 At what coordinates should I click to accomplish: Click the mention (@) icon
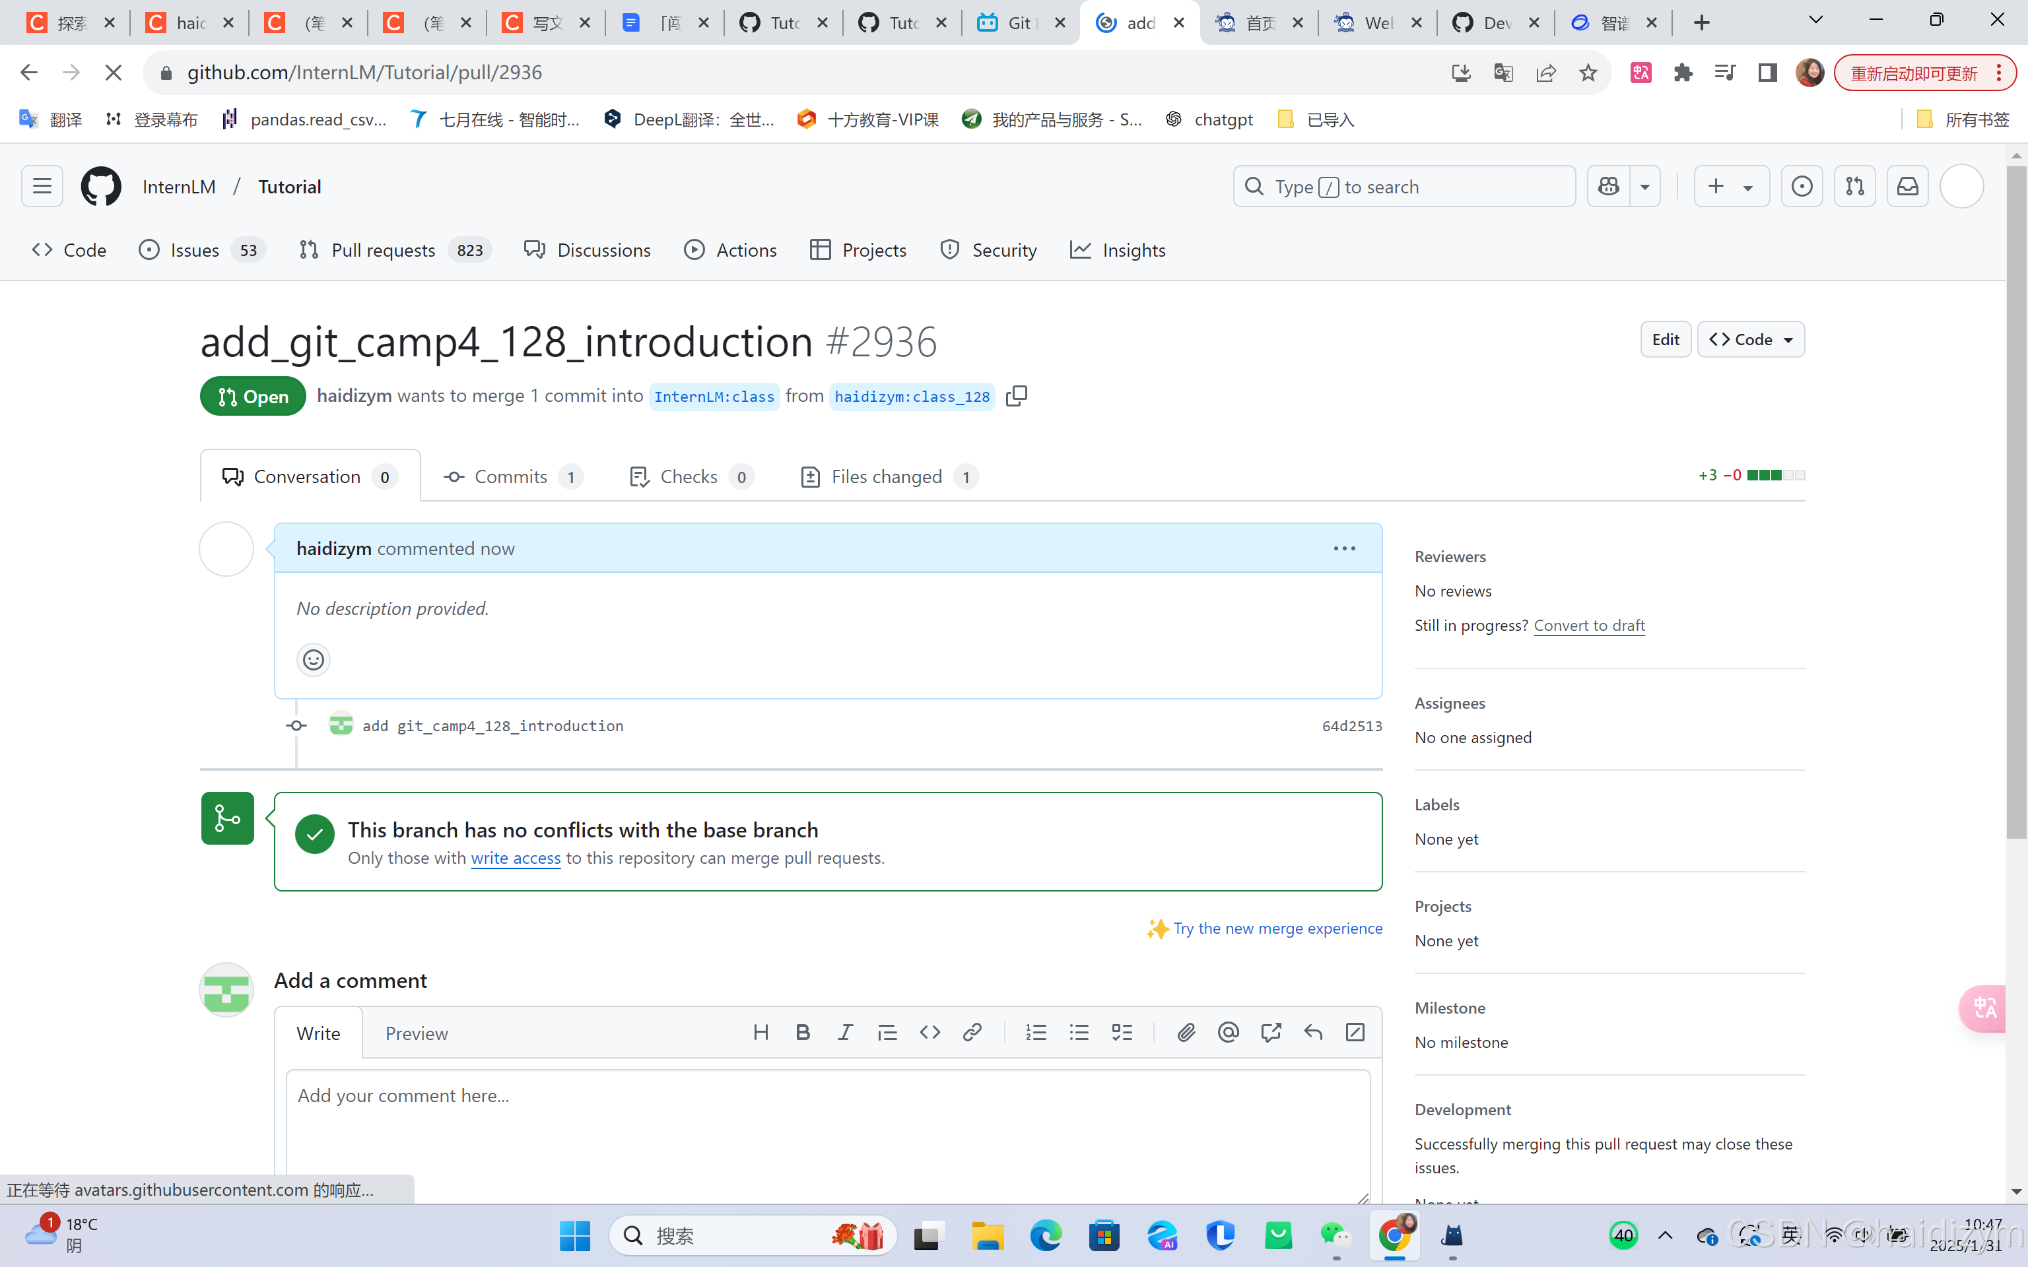coord(1228,1032)
